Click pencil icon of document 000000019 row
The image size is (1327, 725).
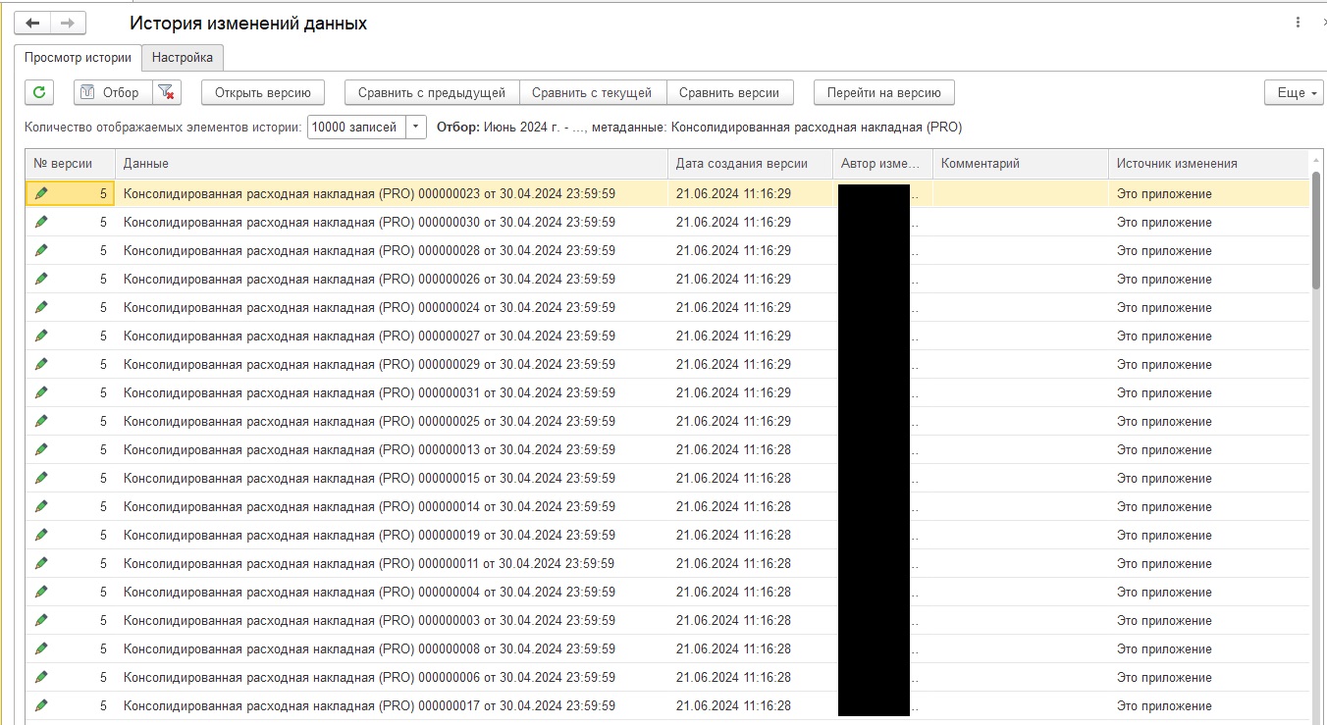(41, 535)
